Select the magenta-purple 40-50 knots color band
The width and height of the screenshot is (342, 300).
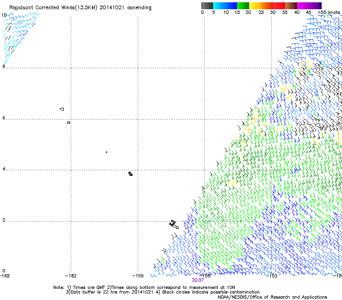[x=309, y=6]
